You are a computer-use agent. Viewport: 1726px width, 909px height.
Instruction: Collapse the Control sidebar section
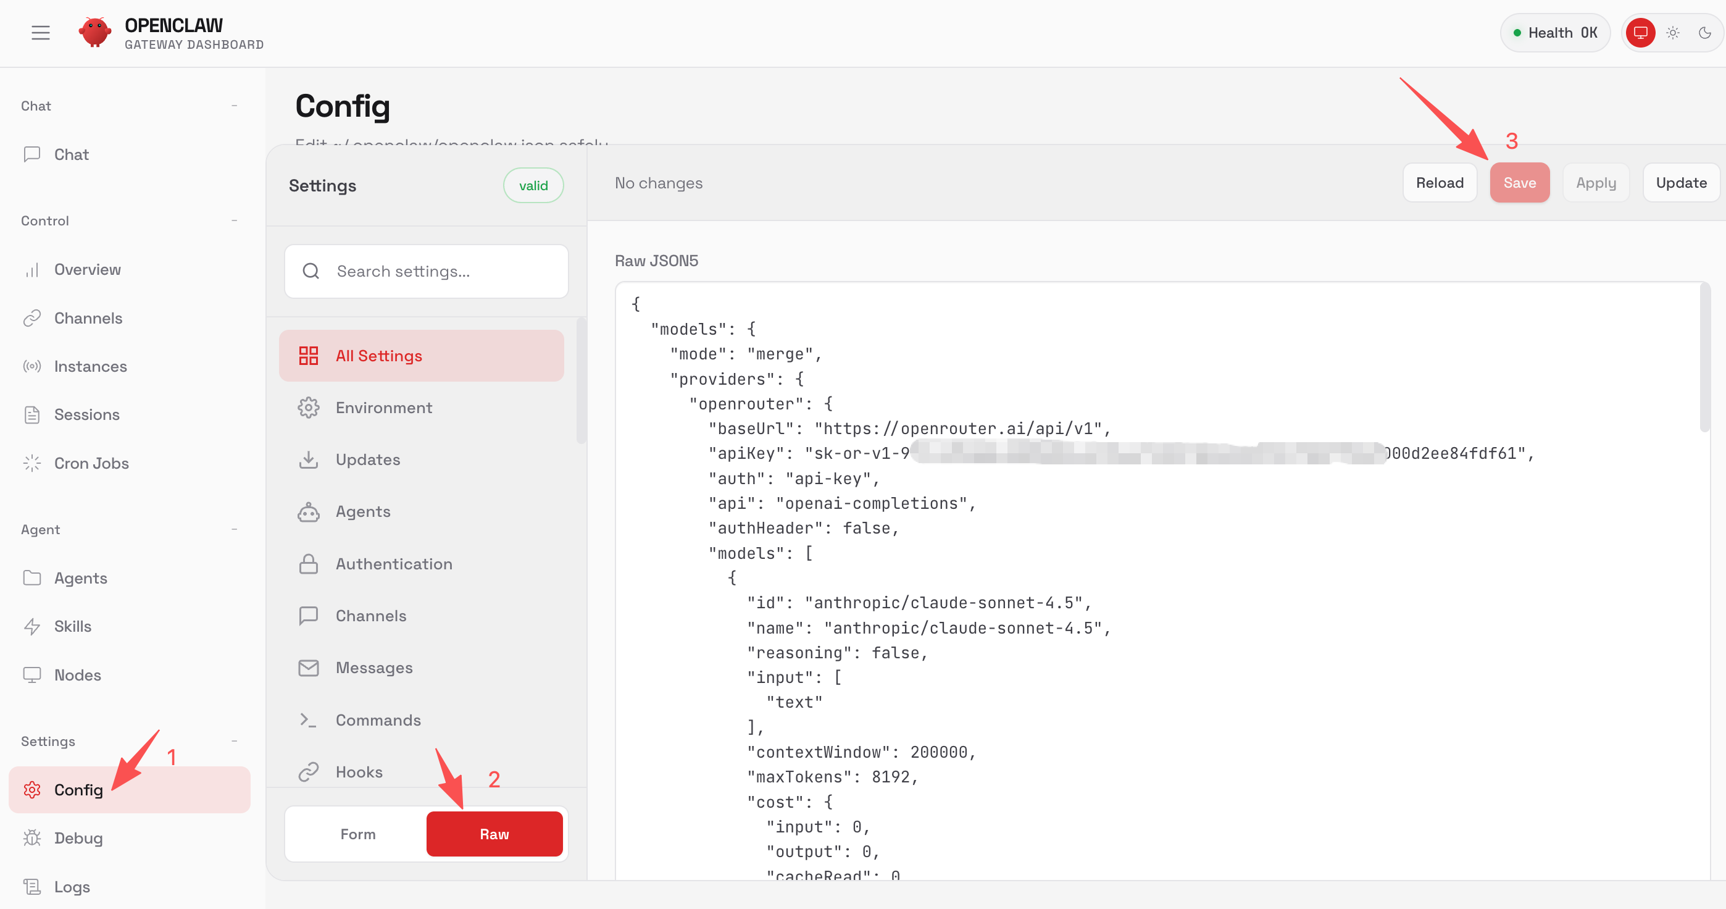point(234,220)
